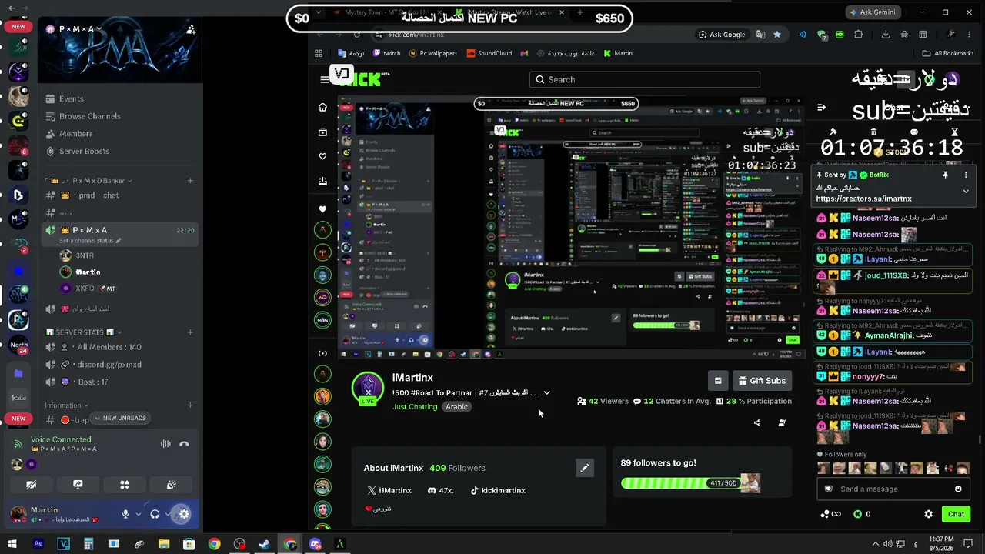Send message with green Chat button
Image resolution: width=985 pixels, height=554 pixels.
point(956,514)
